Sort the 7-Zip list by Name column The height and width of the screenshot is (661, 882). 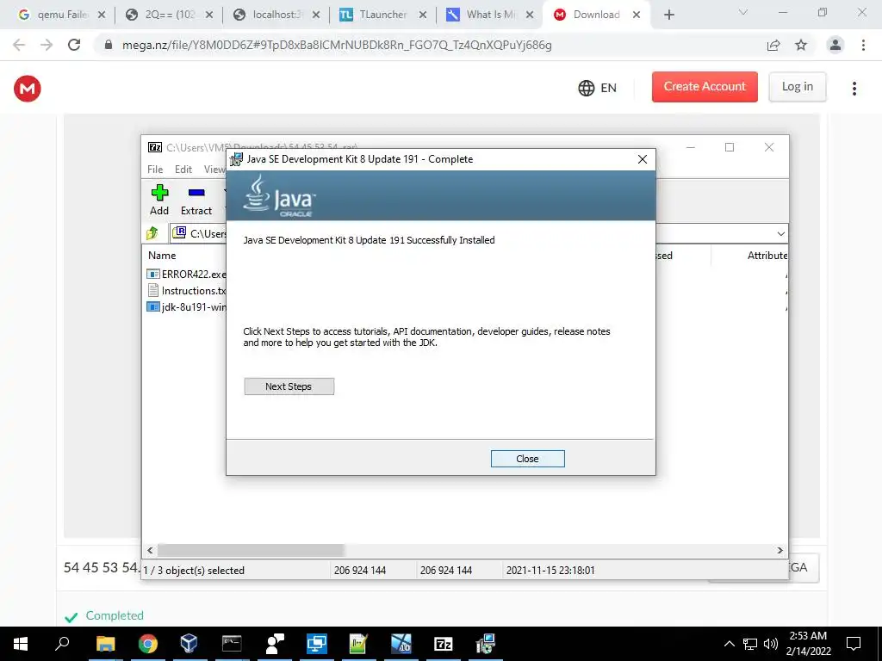tap(162, 255)
